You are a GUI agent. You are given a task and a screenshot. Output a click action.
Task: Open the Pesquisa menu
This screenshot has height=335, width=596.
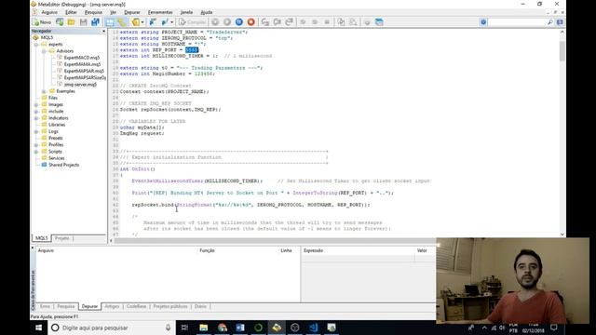[x=93, y=12]
